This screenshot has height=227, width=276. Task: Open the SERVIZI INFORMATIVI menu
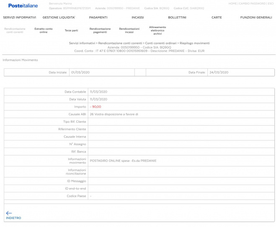pos(19,18)
